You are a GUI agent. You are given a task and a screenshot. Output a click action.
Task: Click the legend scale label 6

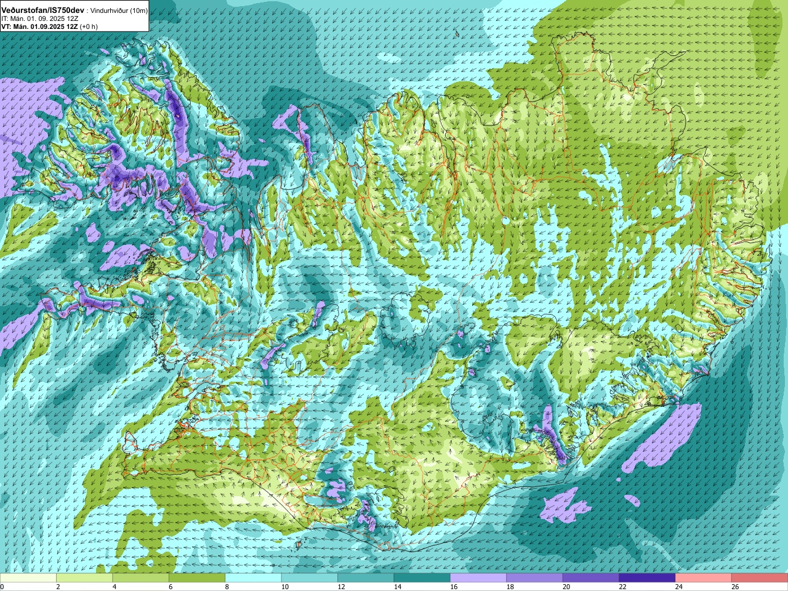tap(171, 587)
